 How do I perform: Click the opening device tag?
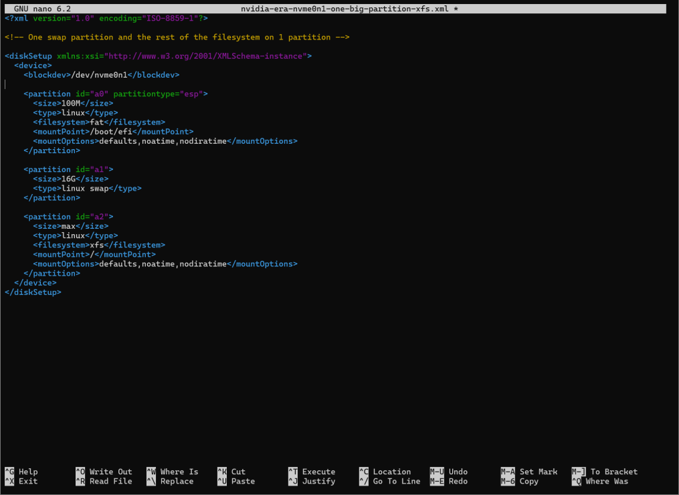pos(33,66)
